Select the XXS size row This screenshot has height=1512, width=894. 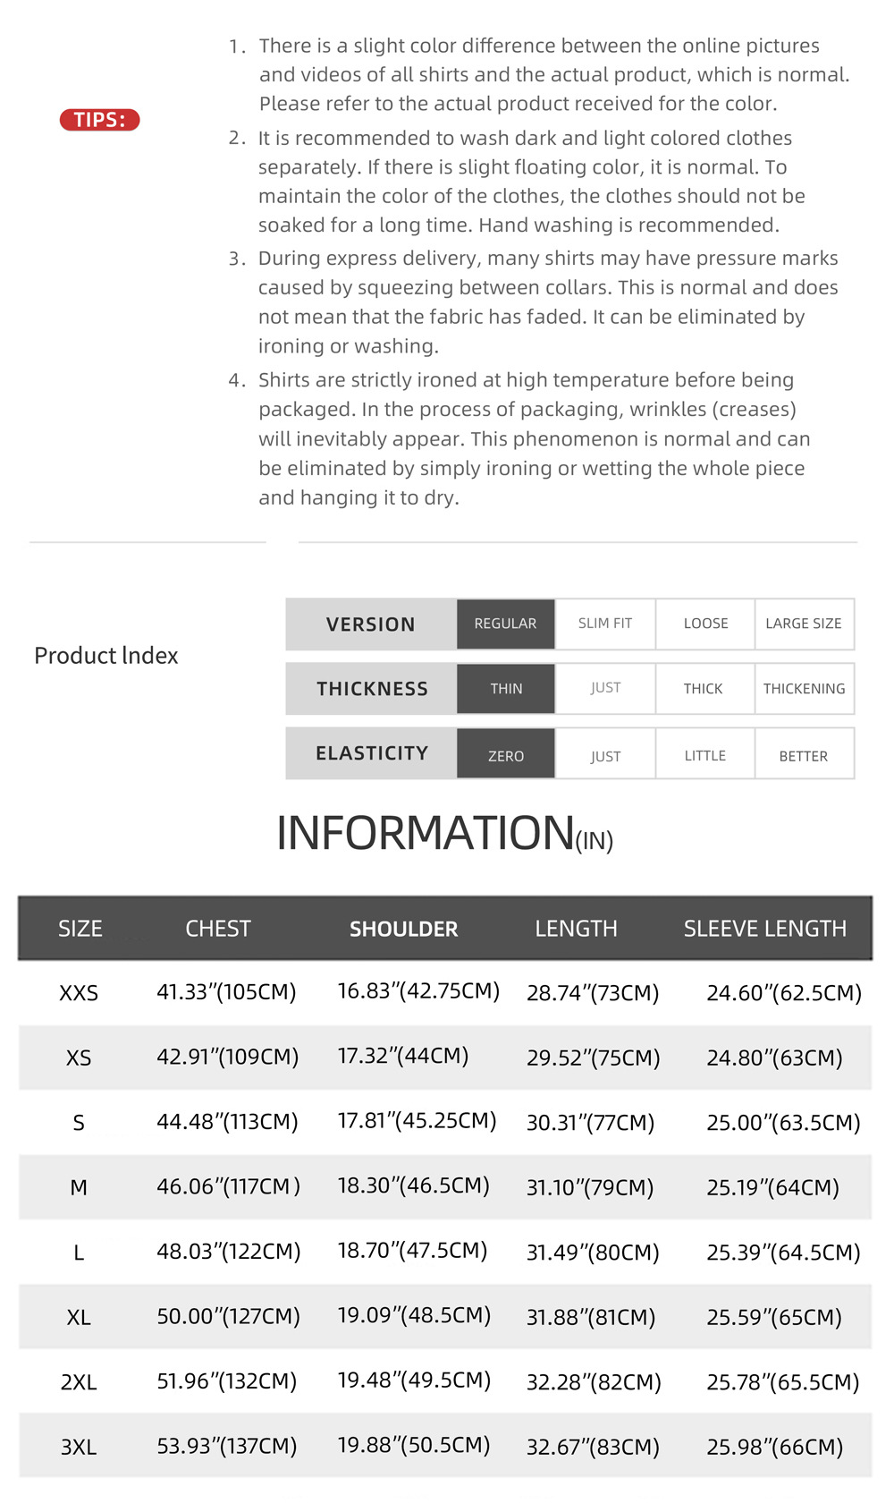click(x=445, y=992)
